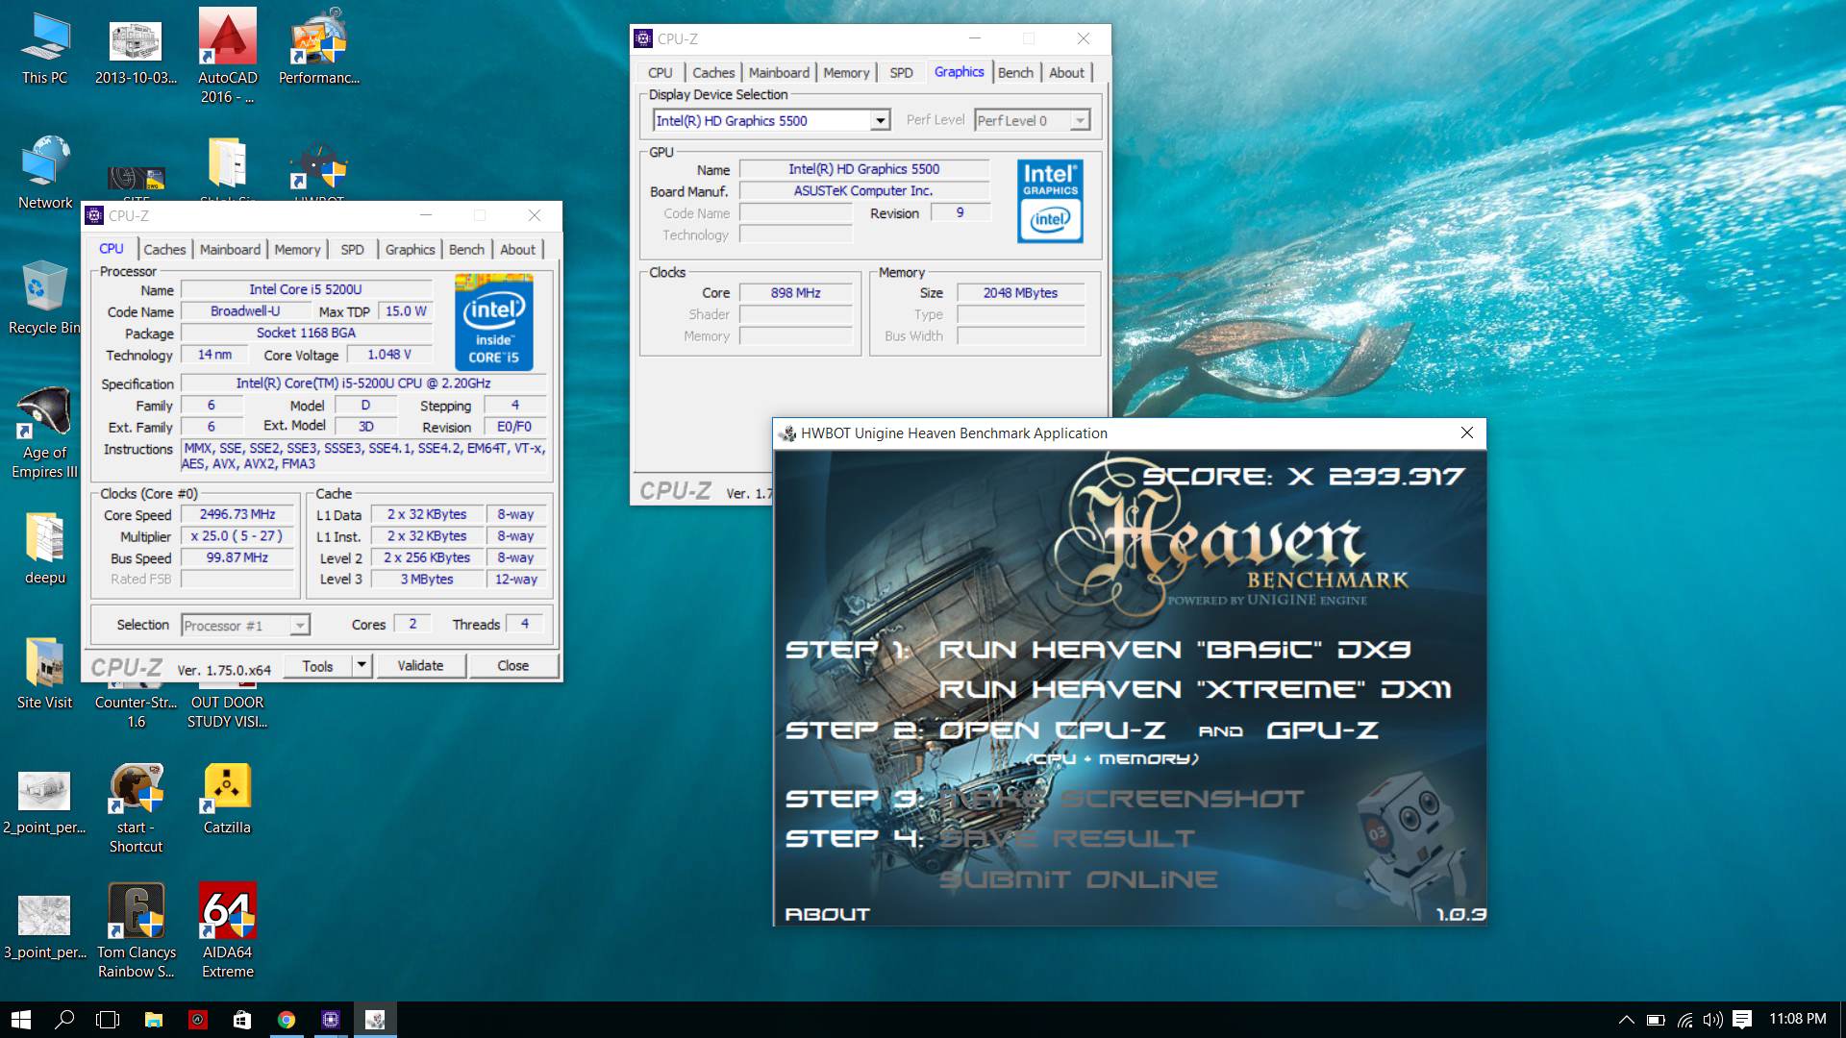Screen dimensions: 1846x1038
Task: Click Core Speed value 2496.73 MHz
Action: pyautogui.click(x=237, y=515)
